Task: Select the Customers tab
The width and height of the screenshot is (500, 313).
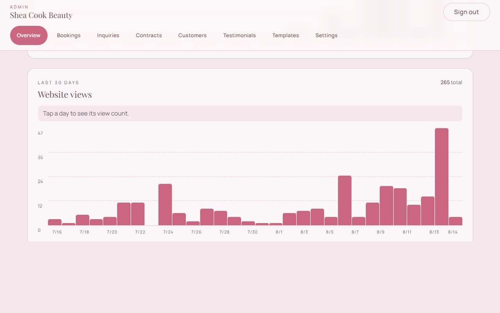Action: 193,35
